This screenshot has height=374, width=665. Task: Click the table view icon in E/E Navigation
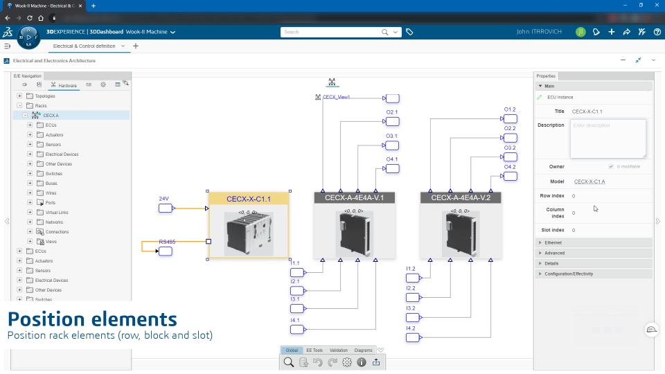click(x=118, y=84)
